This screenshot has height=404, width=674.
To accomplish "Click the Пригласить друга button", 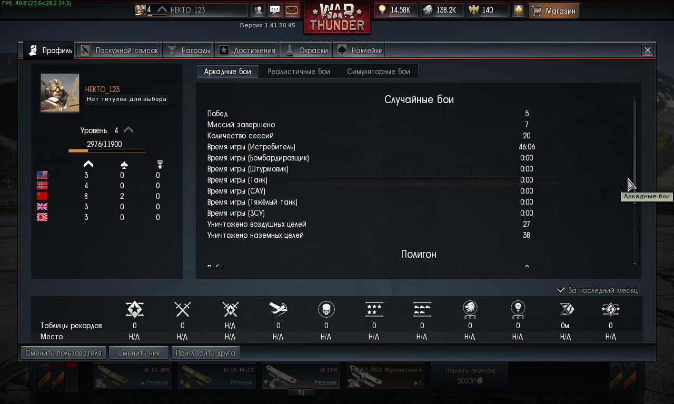I will (205, 353).
